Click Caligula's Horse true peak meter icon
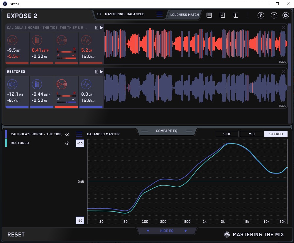 click(37, 40)
